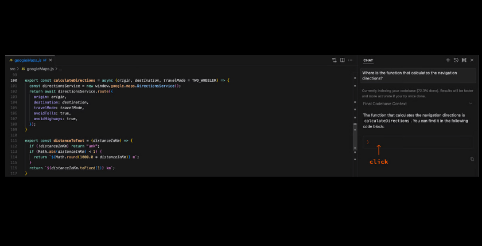Screen dimensions: 482x246
Task: Open changes compare icon in editor toolbar
Action: 335,60
